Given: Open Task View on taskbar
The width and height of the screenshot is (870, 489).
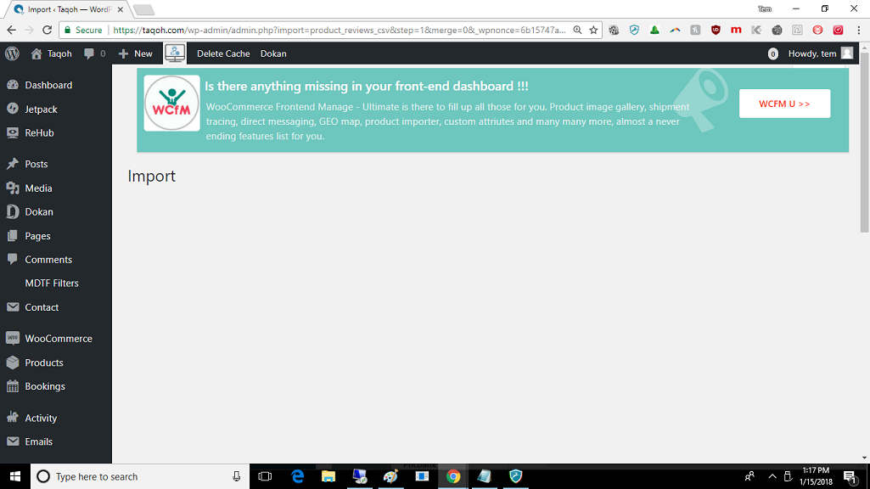Looking at the screenshot, I should tap(265, 476).
